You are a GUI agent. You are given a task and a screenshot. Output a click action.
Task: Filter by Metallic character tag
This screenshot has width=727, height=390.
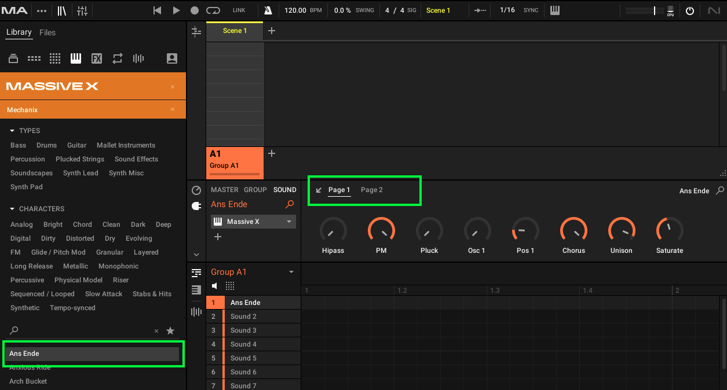76,266
